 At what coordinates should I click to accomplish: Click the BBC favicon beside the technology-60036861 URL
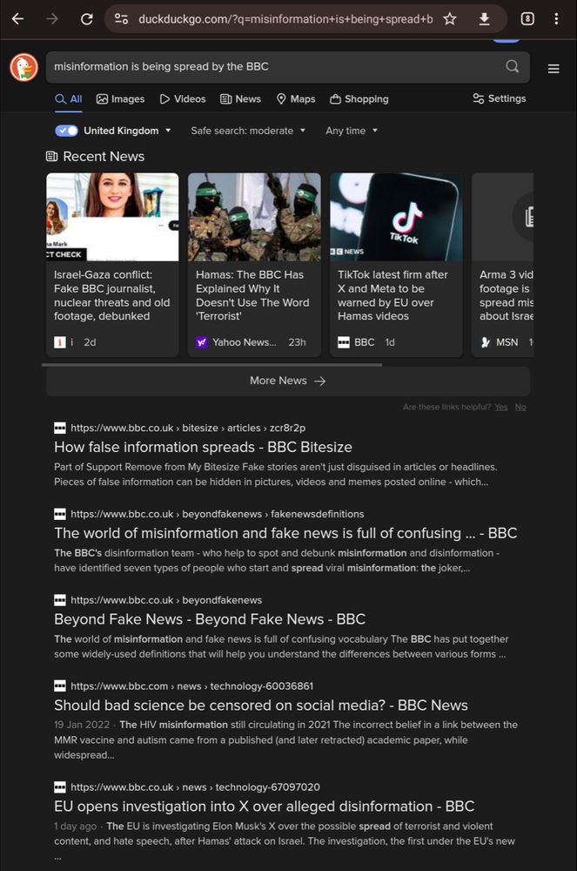[x=60, y=686]
